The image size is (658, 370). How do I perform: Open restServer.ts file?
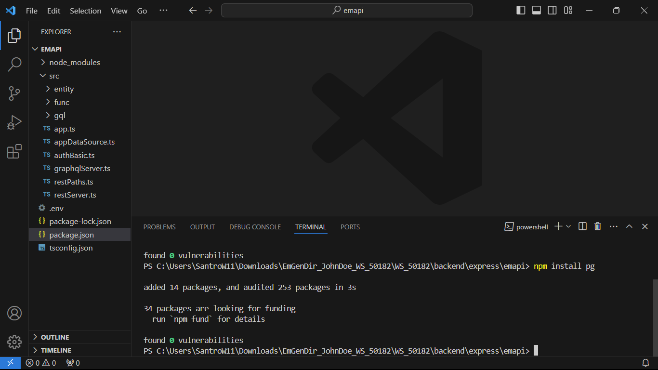[x=80, y=195]
